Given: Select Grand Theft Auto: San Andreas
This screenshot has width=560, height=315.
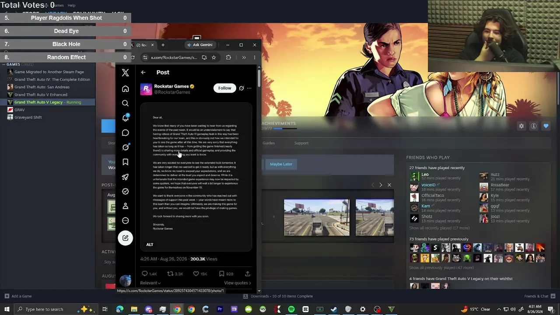Looking at the screenshot, I should point(42,87).
